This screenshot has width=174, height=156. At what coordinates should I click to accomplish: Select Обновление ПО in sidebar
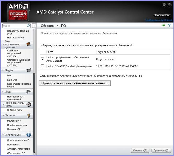16,153
